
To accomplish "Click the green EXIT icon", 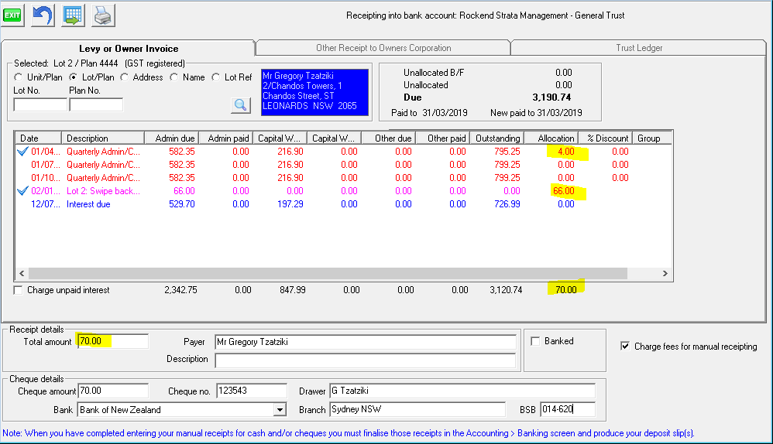I will 12,15.
